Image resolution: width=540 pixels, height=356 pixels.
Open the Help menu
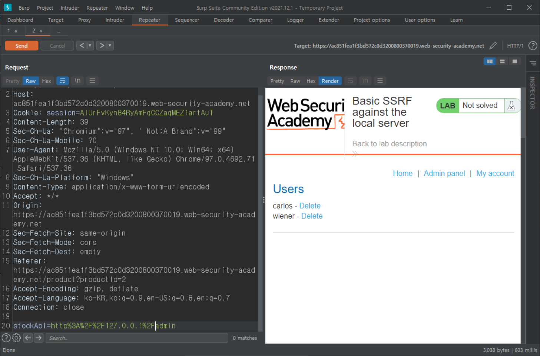click(147, 8)
